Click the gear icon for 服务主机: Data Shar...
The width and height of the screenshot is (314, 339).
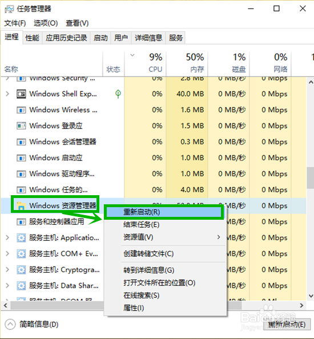21,286
